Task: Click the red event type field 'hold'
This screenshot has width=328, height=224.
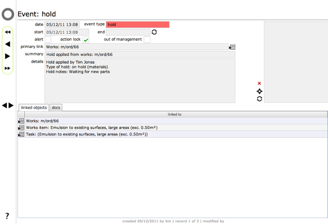Action: 137,25
